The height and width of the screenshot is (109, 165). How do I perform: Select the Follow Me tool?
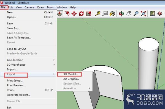[x=67, y=14]
